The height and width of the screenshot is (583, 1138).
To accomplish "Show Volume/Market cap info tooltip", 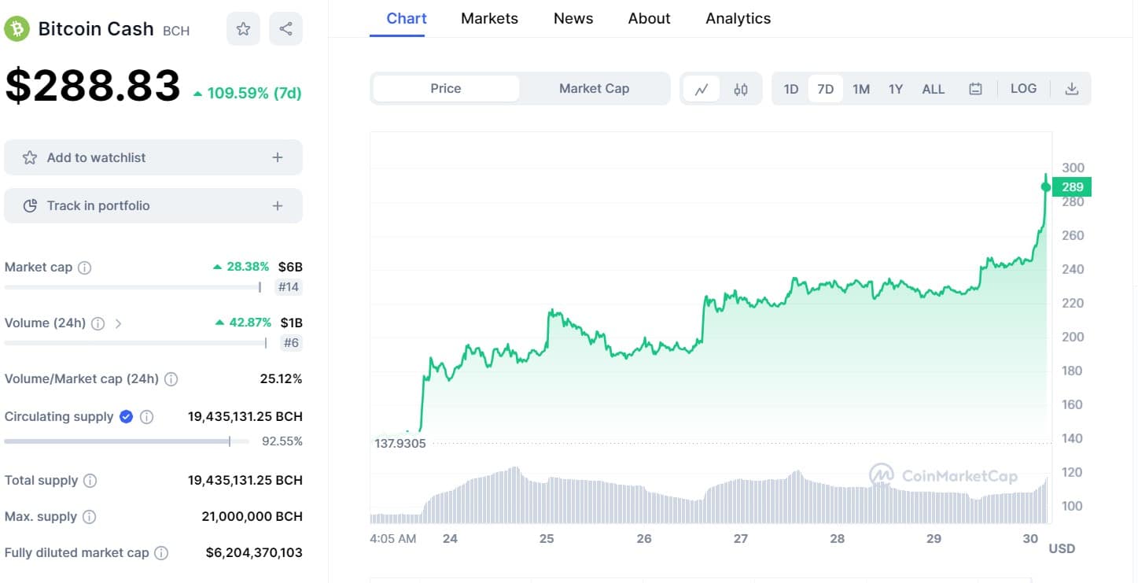I will (x=171, y=379).
